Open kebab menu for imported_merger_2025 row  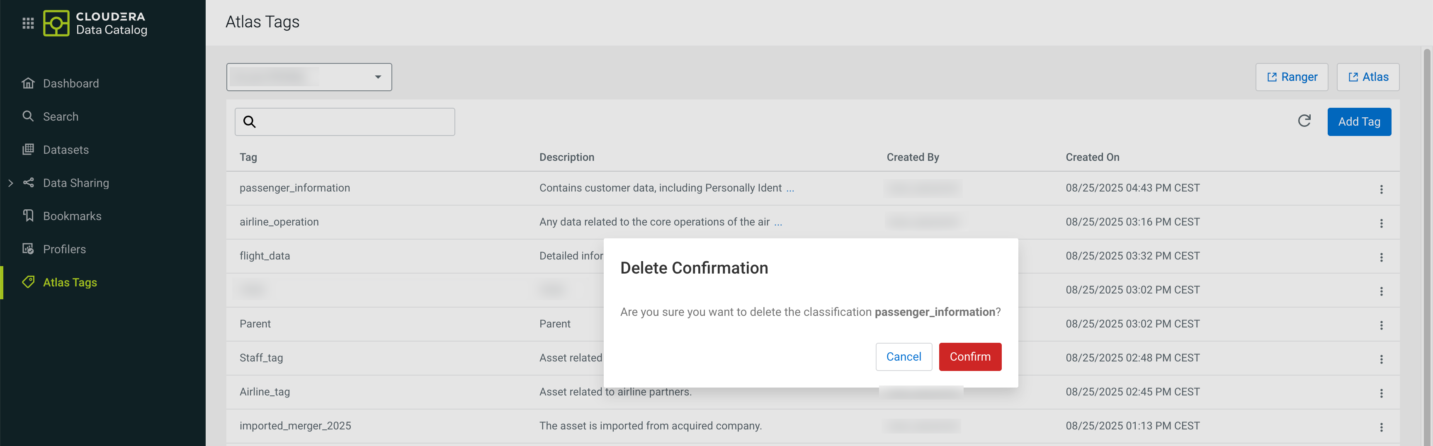tap(1381, 427)
